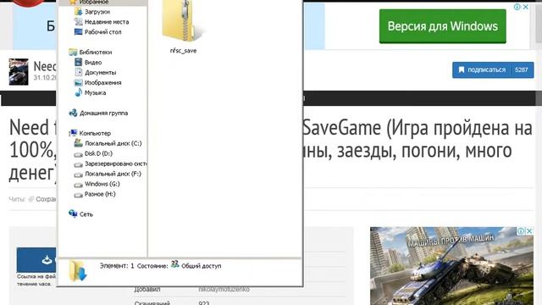This screenshot has height=305, width=542.
Task: Click the Загрузки folder icon
Action: (78, 12)
